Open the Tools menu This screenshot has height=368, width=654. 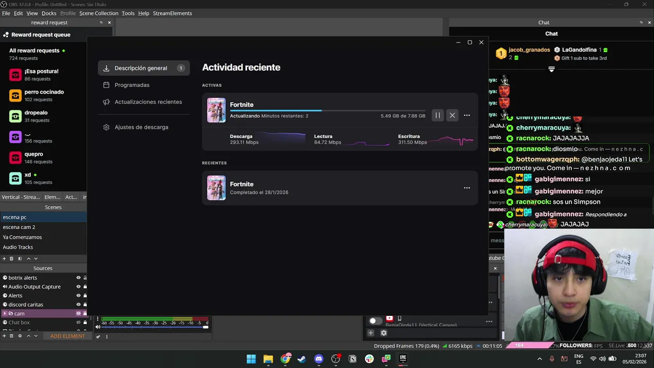pyautogui.click(x=128, y=13)
